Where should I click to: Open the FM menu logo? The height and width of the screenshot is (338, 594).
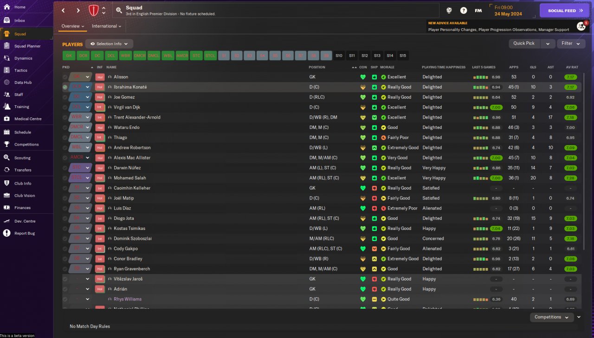click(x=478, y=10)
